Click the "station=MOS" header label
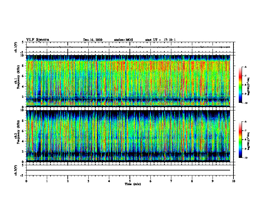This screenshot has width=263, height=203. point(124,40)
